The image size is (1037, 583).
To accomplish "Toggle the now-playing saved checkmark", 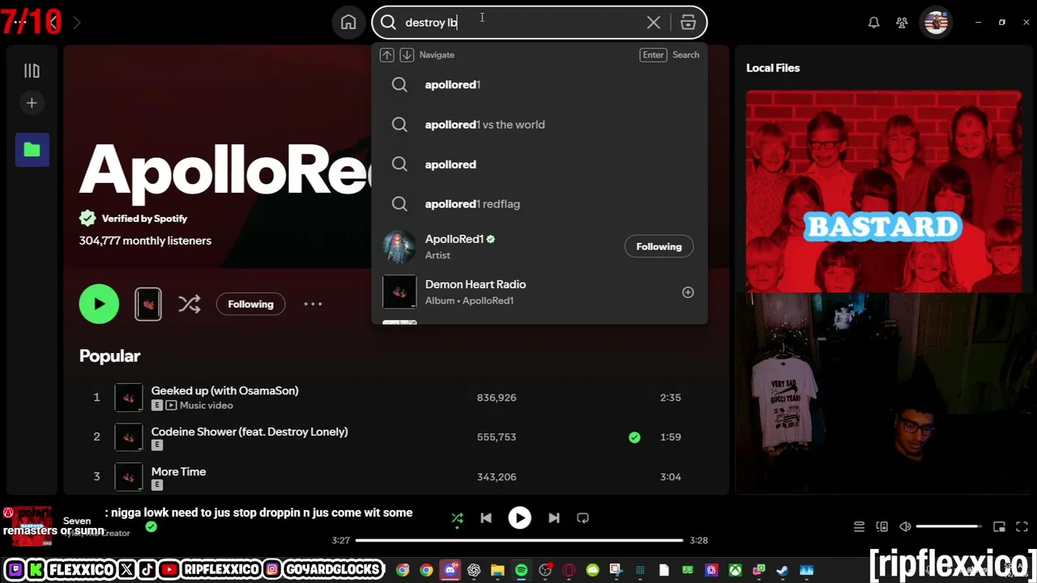I will [x=151, y=526].
